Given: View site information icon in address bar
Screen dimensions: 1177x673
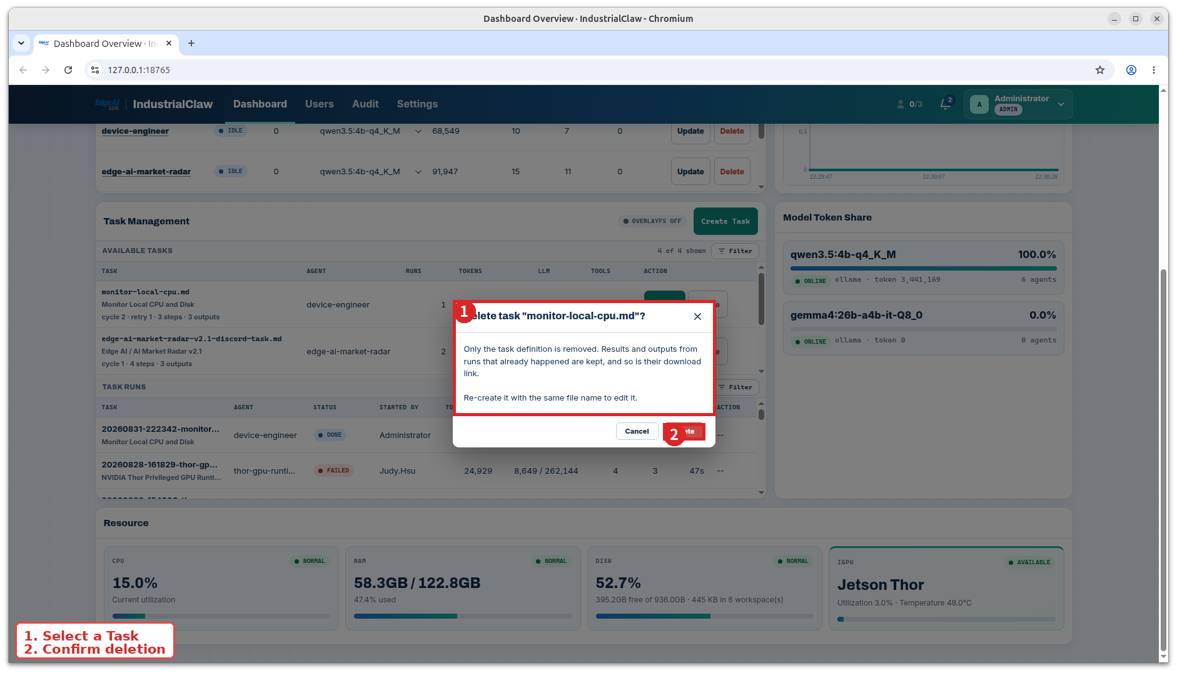Looking at the screenshot, I should pyautogui.click(x=95, y=70).
